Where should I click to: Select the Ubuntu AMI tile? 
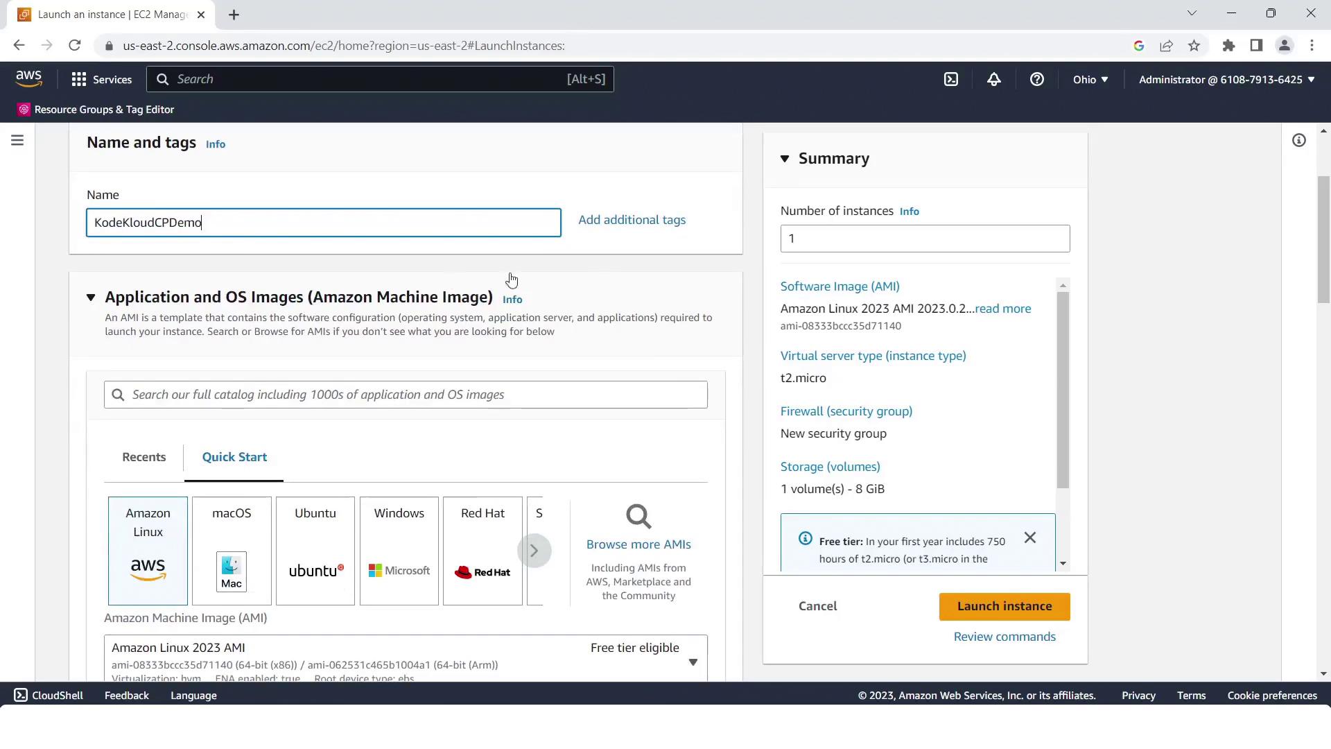(315, 551)
